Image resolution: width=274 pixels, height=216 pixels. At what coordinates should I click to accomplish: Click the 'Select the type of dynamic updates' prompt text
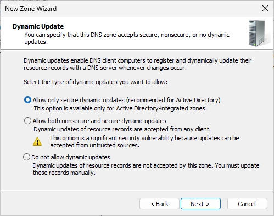pyautogui.click(x=96, y=82)
